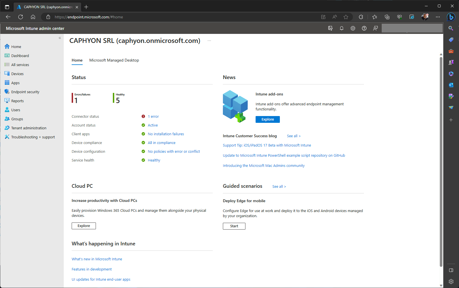
Task: Open Outlook in the Edge sidebar
Action: click(451, 85)
